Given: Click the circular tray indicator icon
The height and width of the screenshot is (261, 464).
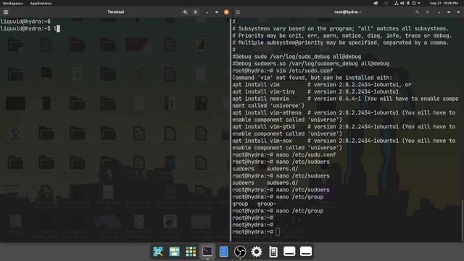Looking at the screenshot, I should click(386, 3).
